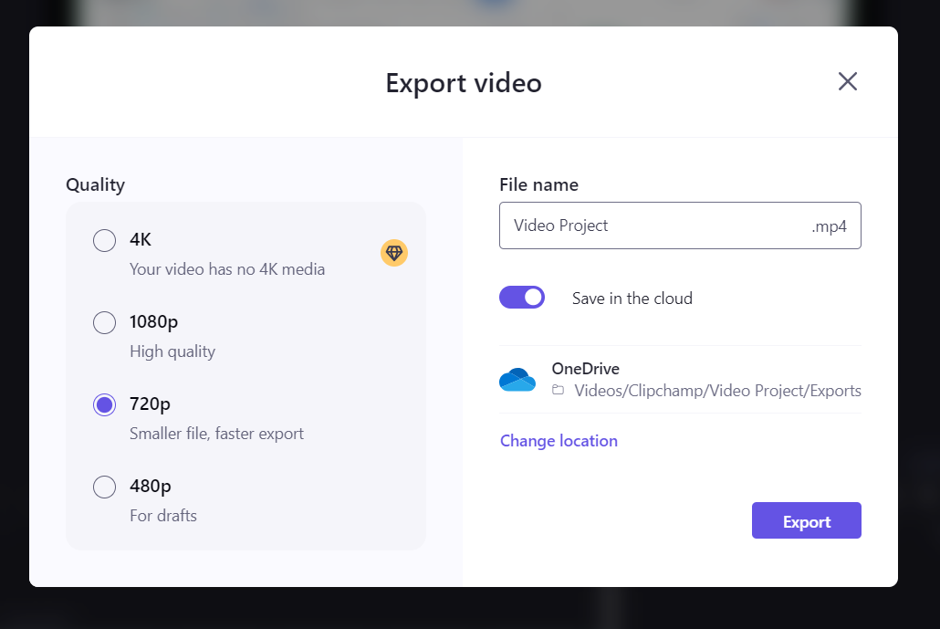Toggle the Save in the cloud switch

pyautogui.click(x=522, y=298)
